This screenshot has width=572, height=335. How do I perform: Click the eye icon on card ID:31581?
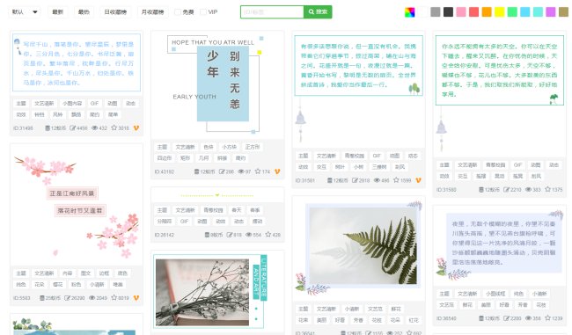pos(377,180)
